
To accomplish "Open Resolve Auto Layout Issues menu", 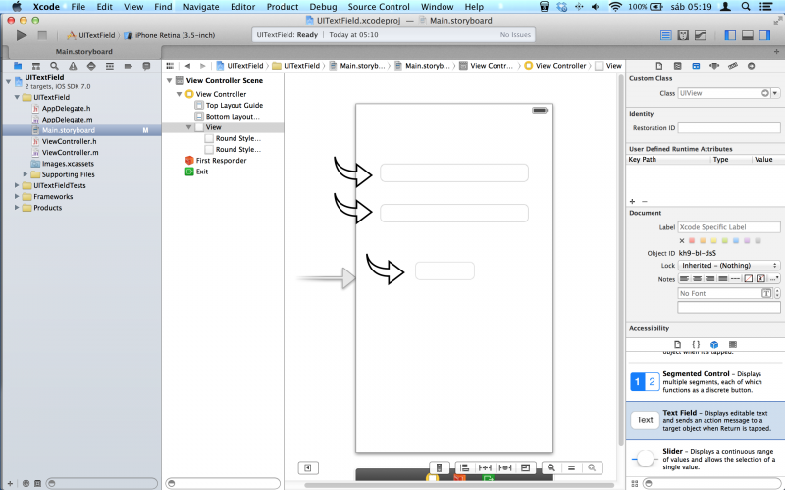I will click(x=505, y=467).
